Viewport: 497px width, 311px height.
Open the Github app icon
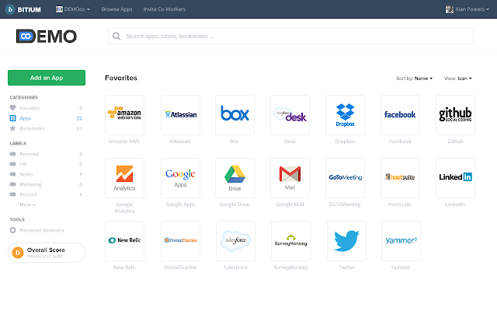pos(455,115)
